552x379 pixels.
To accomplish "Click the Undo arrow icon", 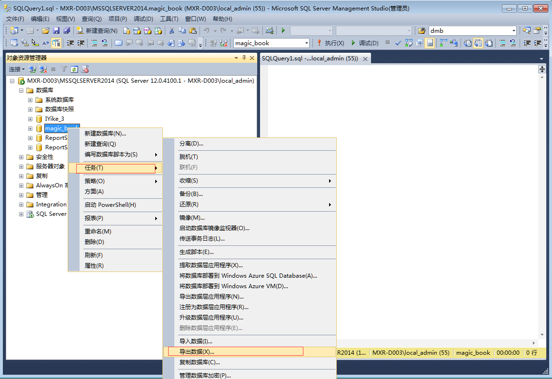I will [x=206, y=30].
